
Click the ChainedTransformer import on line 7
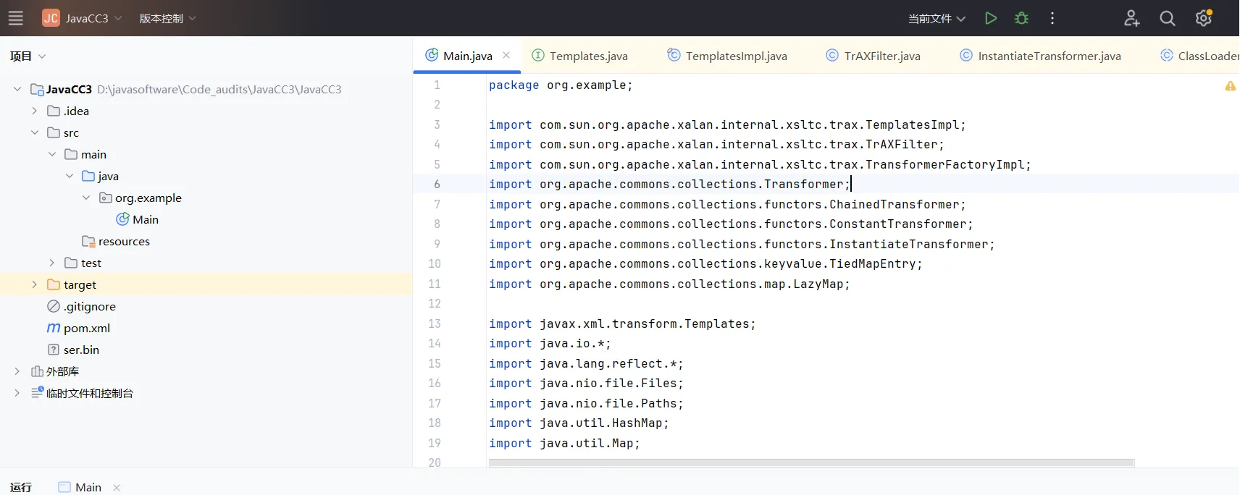pyautogui.click(x=727, y=204)
